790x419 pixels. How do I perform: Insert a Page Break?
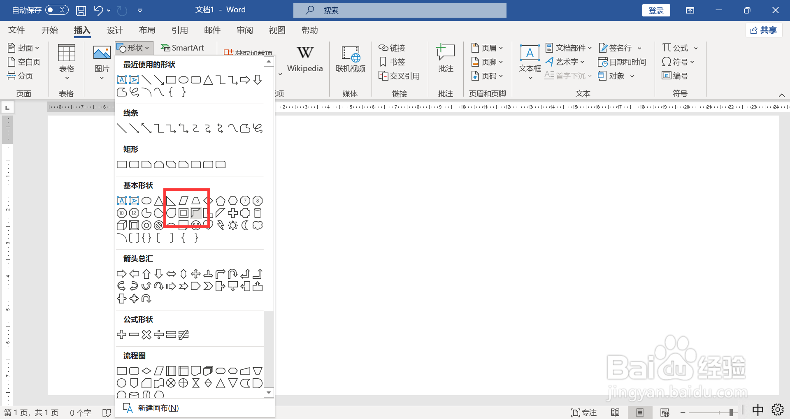tap(20, 76)
